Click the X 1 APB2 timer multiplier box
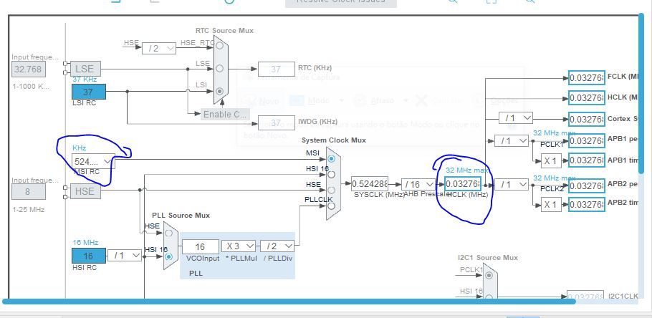The height and width of the screenshot is (318, 652). [551, 205]
